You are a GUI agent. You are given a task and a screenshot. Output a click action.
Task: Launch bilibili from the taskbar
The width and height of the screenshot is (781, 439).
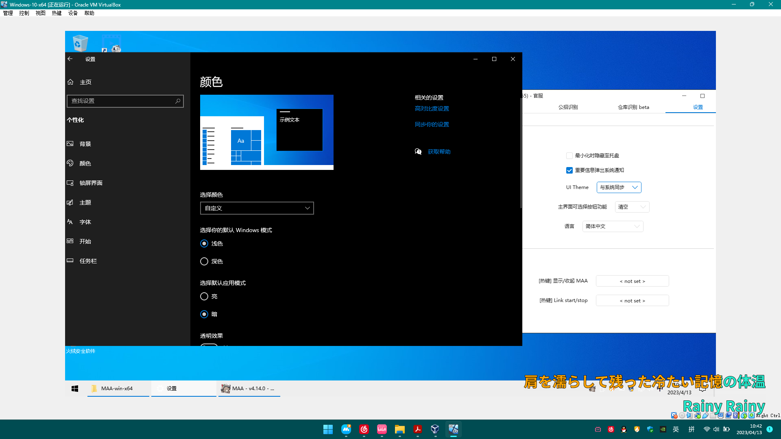click(x=382, y=429)
